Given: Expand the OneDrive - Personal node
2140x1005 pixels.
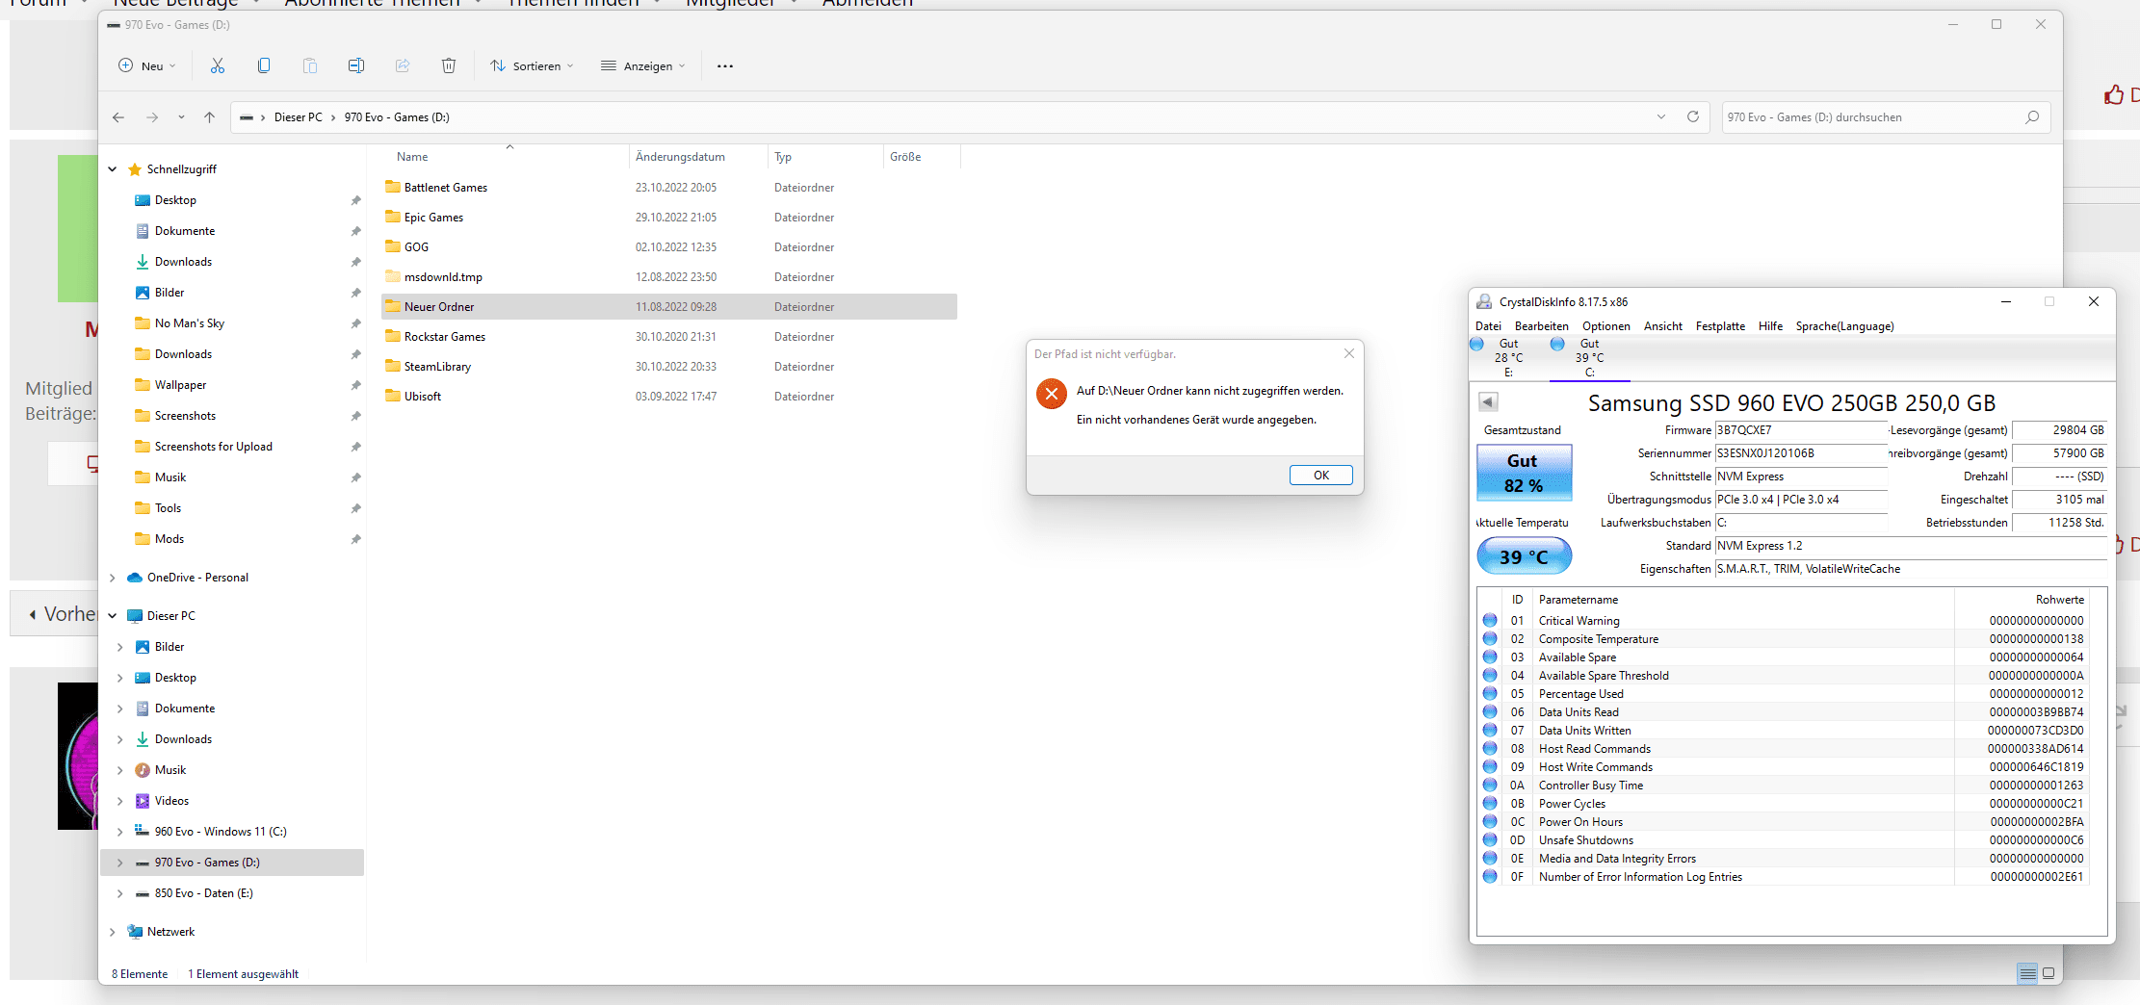Looking at the screenshot, I should 113,578.
